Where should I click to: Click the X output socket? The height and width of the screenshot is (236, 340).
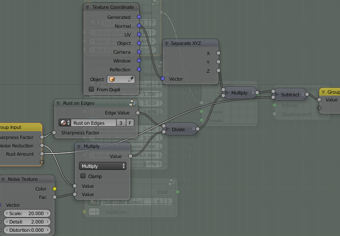click(x=218, y=53)
